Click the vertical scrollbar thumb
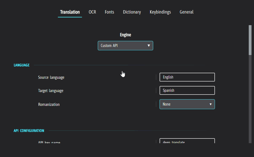Image resolution: width=254 pixels, height=157 pixels. (250, 40)
